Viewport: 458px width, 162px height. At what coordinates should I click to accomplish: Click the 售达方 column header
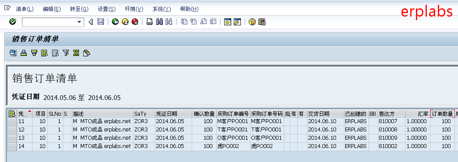coord(391,114)
